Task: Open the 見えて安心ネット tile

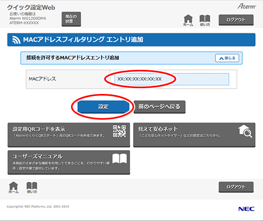Action: 194,135
